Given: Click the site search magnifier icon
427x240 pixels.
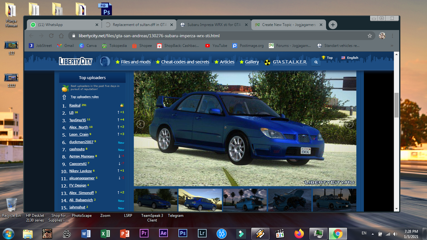Looking at the screenshot, I should tap(316, 62).
